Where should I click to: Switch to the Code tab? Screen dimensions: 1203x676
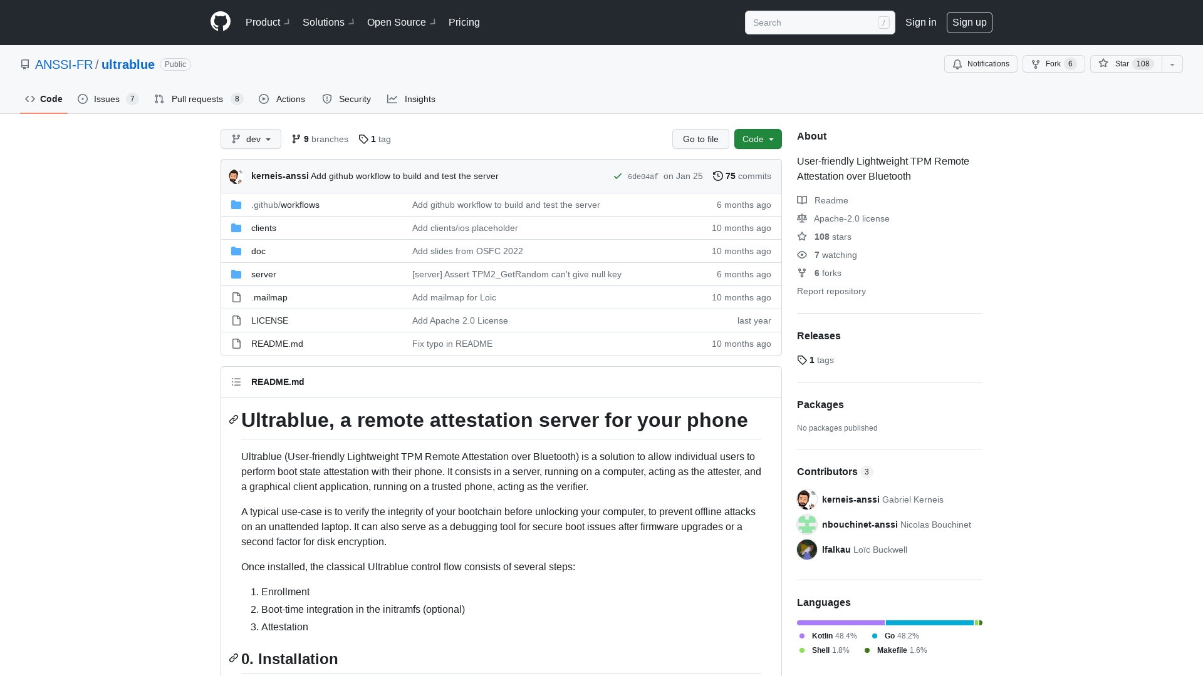(x=44, y=99)
